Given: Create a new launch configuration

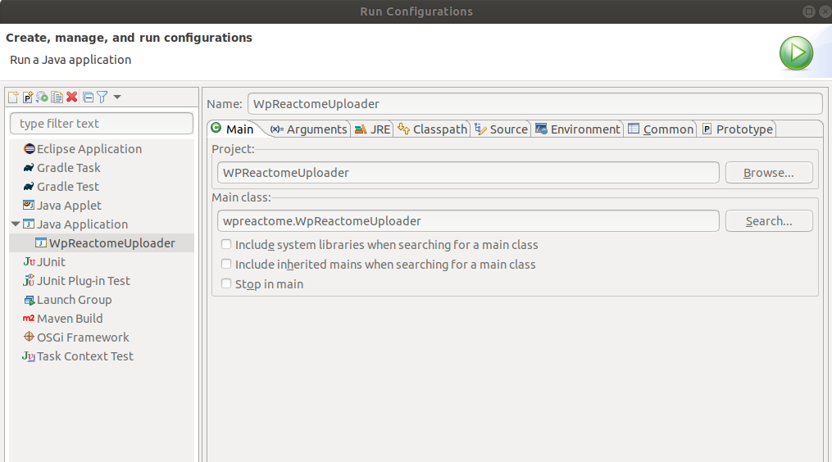Looking at the screenshot, I should 13,97.
